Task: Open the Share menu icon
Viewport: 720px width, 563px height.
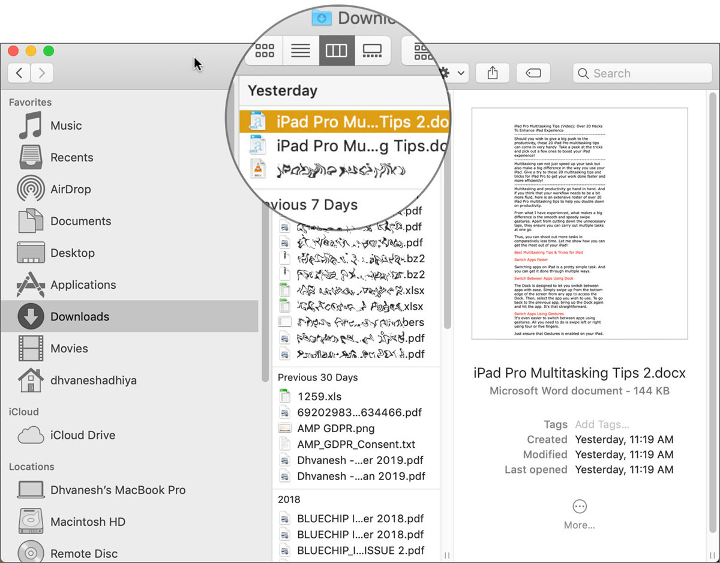Action: [492, 73]
